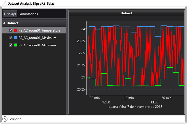
Task: Select the RS_AC_room01_Minimum series name
Action: pyautogui.click(x=37, y=45)
